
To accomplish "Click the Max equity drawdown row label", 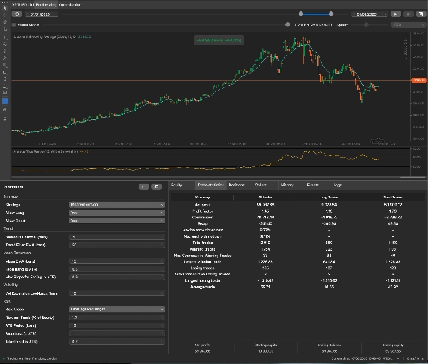I will 203,236.
